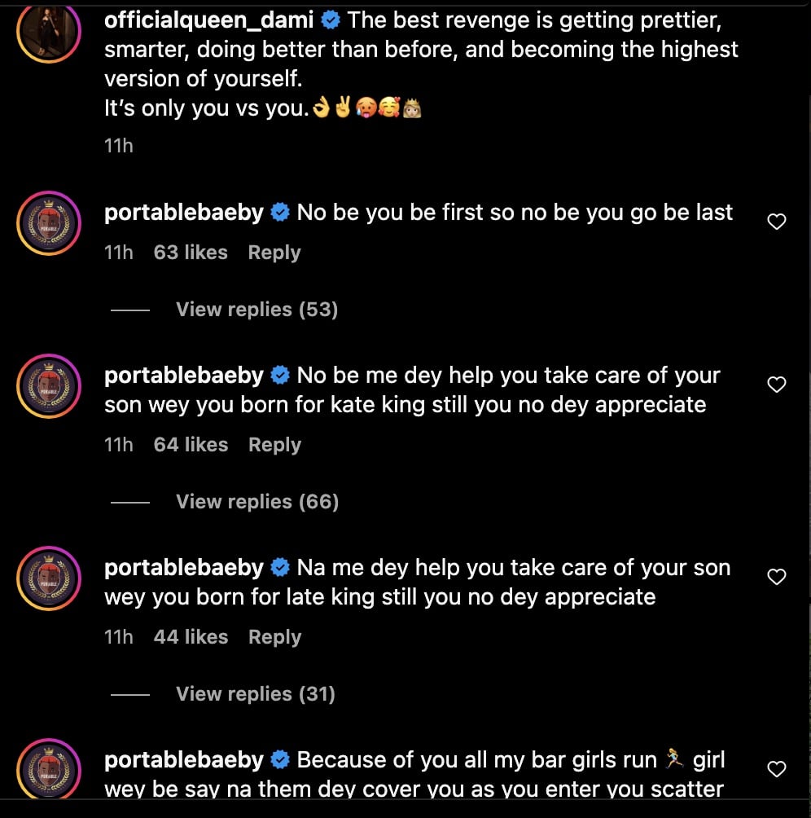Click verified badge next to officialqueen_dami
The width and height of the screenshot is (811, 818).
click(330, 20)
